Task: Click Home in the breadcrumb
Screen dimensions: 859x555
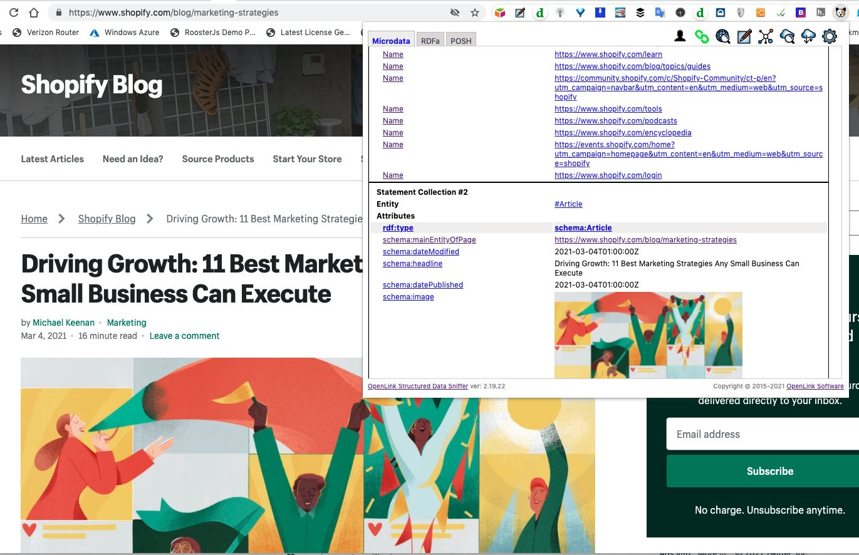Action: point(34,219)
